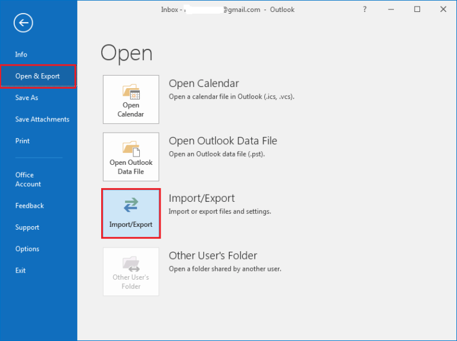The height and width of the screenshot is (341, 457).
Task: Click the Open Calendar tile button
Action: (x=131, y=99)
